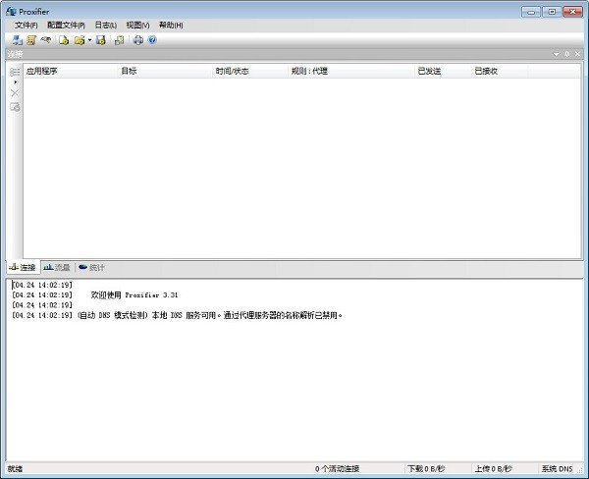Open profile folder toolbar icon
This screenshot has width=589, height=479.
[80, 40]
